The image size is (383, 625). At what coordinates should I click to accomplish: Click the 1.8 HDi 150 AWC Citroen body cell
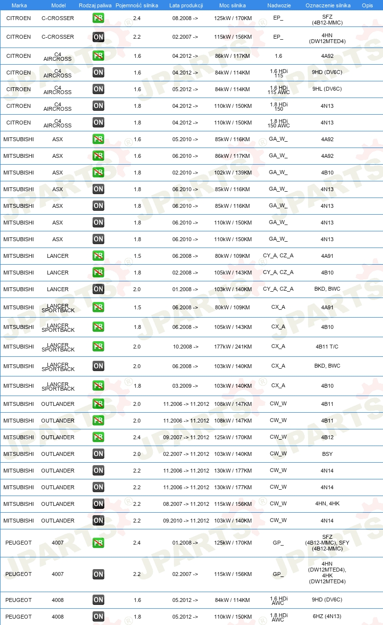tap(279, 123)
